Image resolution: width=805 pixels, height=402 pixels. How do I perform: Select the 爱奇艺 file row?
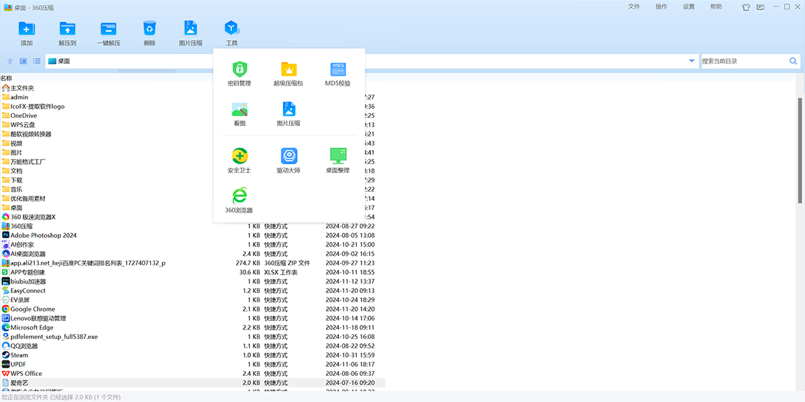pos(19,383)
